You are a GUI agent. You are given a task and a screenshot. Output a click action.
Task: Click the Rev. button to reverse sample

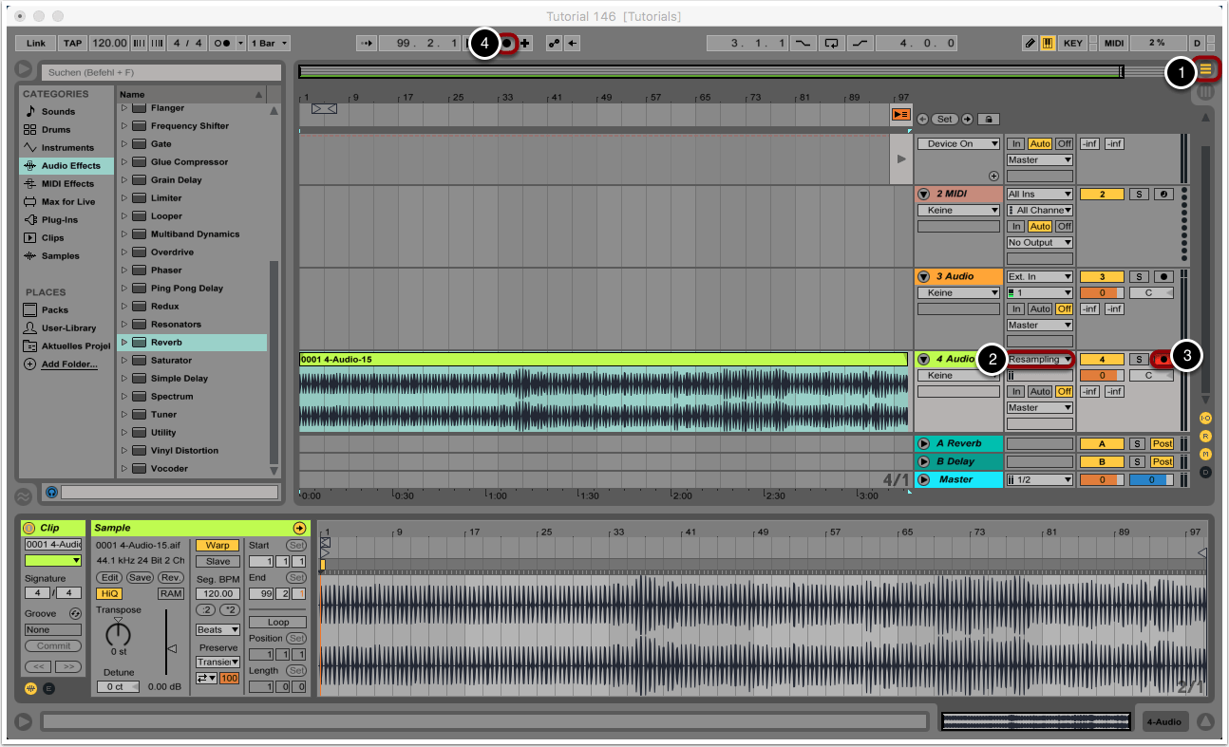[x=171, y=577]
